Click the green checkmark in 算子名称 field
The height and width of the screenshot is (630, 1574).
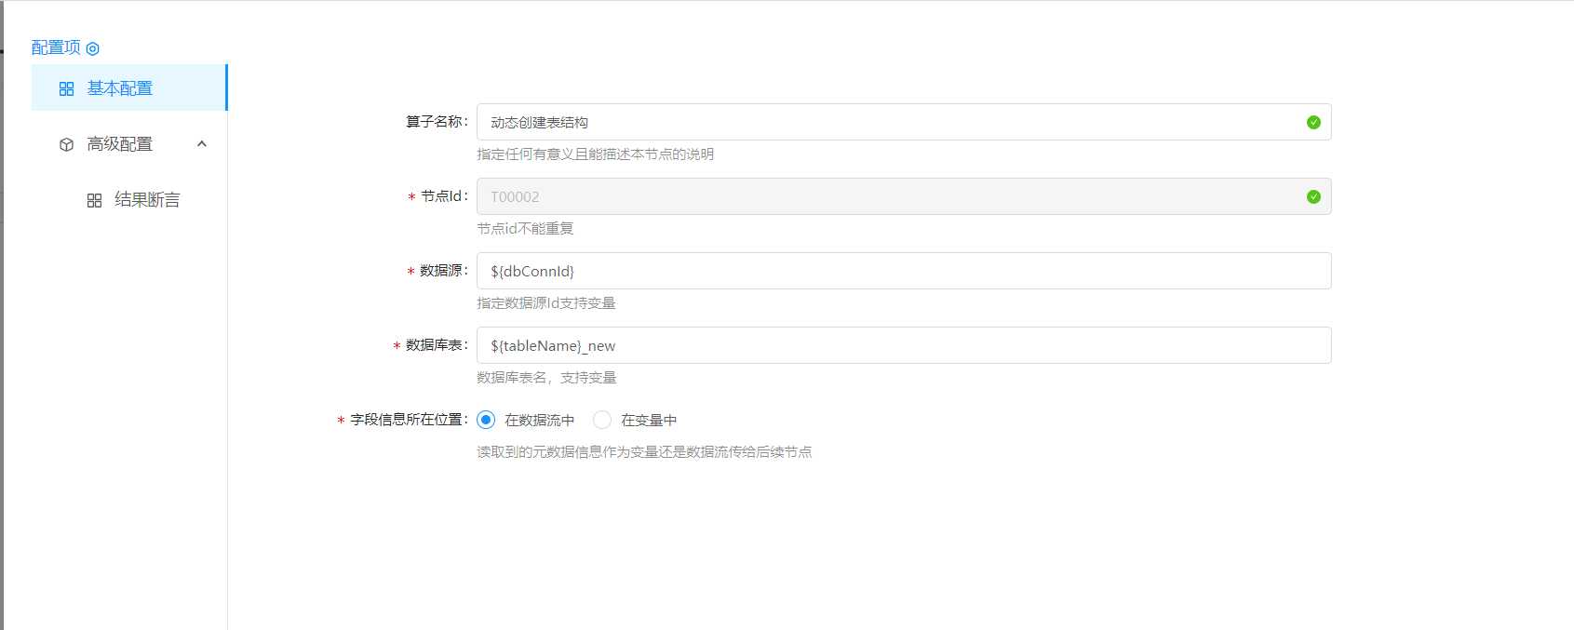[x=1313, y=122]
